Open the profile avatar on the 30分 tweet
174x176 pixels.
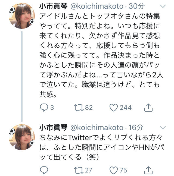click(22, 16)
